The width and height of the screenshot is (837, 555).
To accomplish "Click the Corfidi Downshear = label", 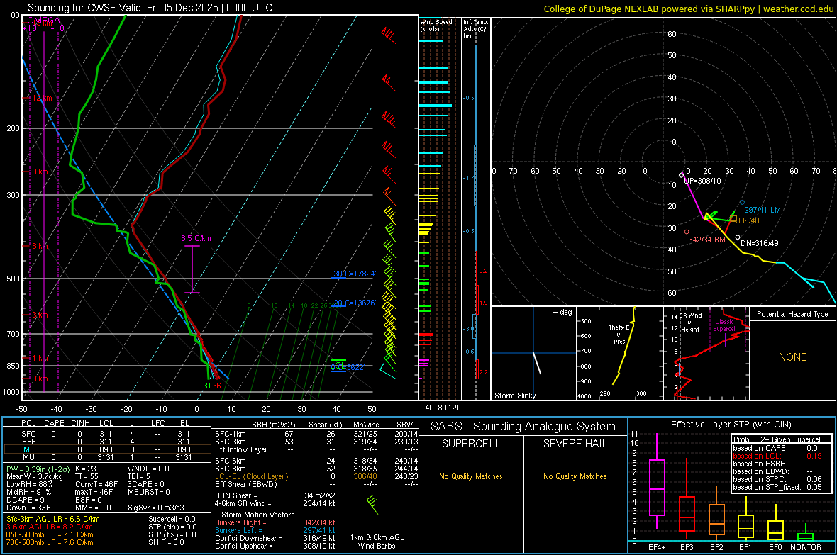I will point(249,538).
